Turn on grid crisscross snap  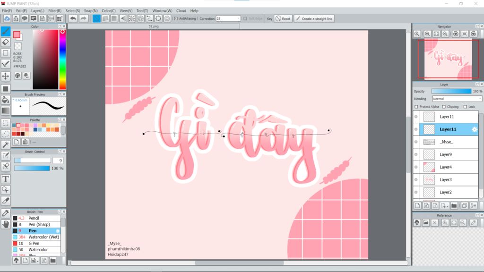tap(114, 18)
